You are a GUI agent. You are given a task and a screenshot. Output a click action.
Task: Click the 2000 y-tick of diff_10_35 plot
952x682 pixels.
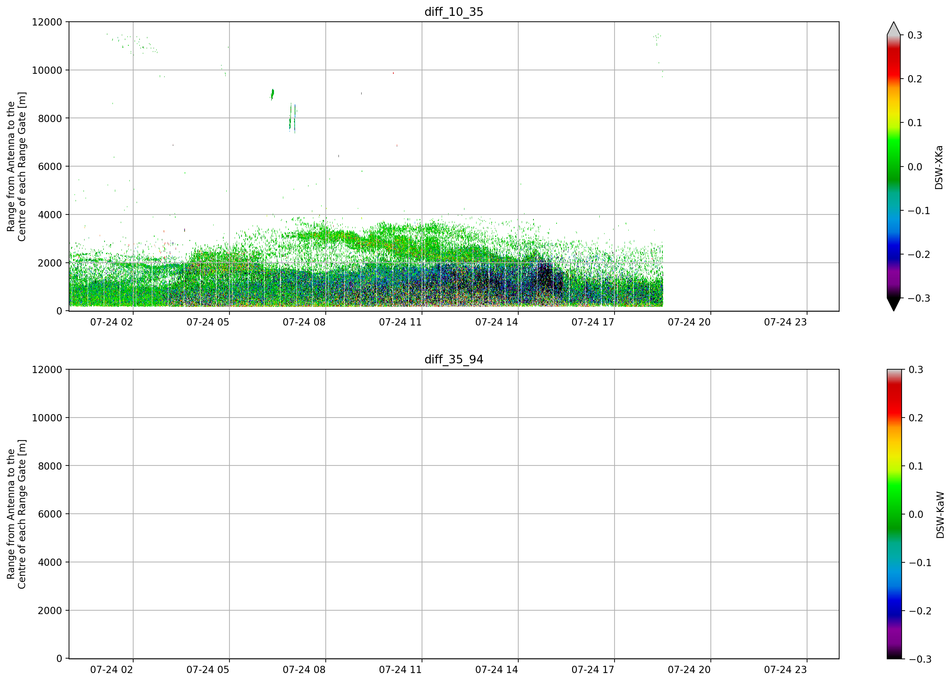[50, 263]
